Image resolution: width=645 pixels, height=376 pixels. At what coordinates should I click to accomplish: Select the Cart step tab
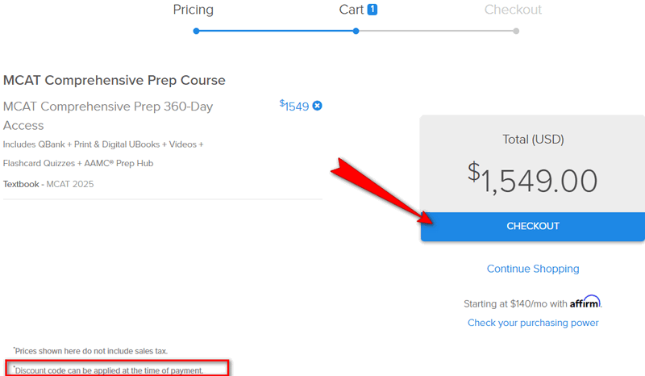point(352,10)
